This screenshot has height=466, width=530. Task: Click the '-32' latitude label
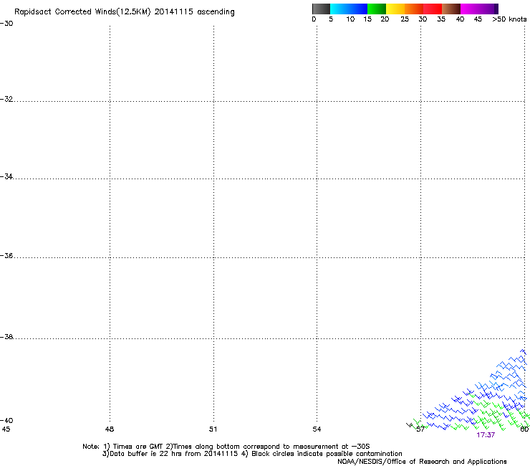[6, 99]
